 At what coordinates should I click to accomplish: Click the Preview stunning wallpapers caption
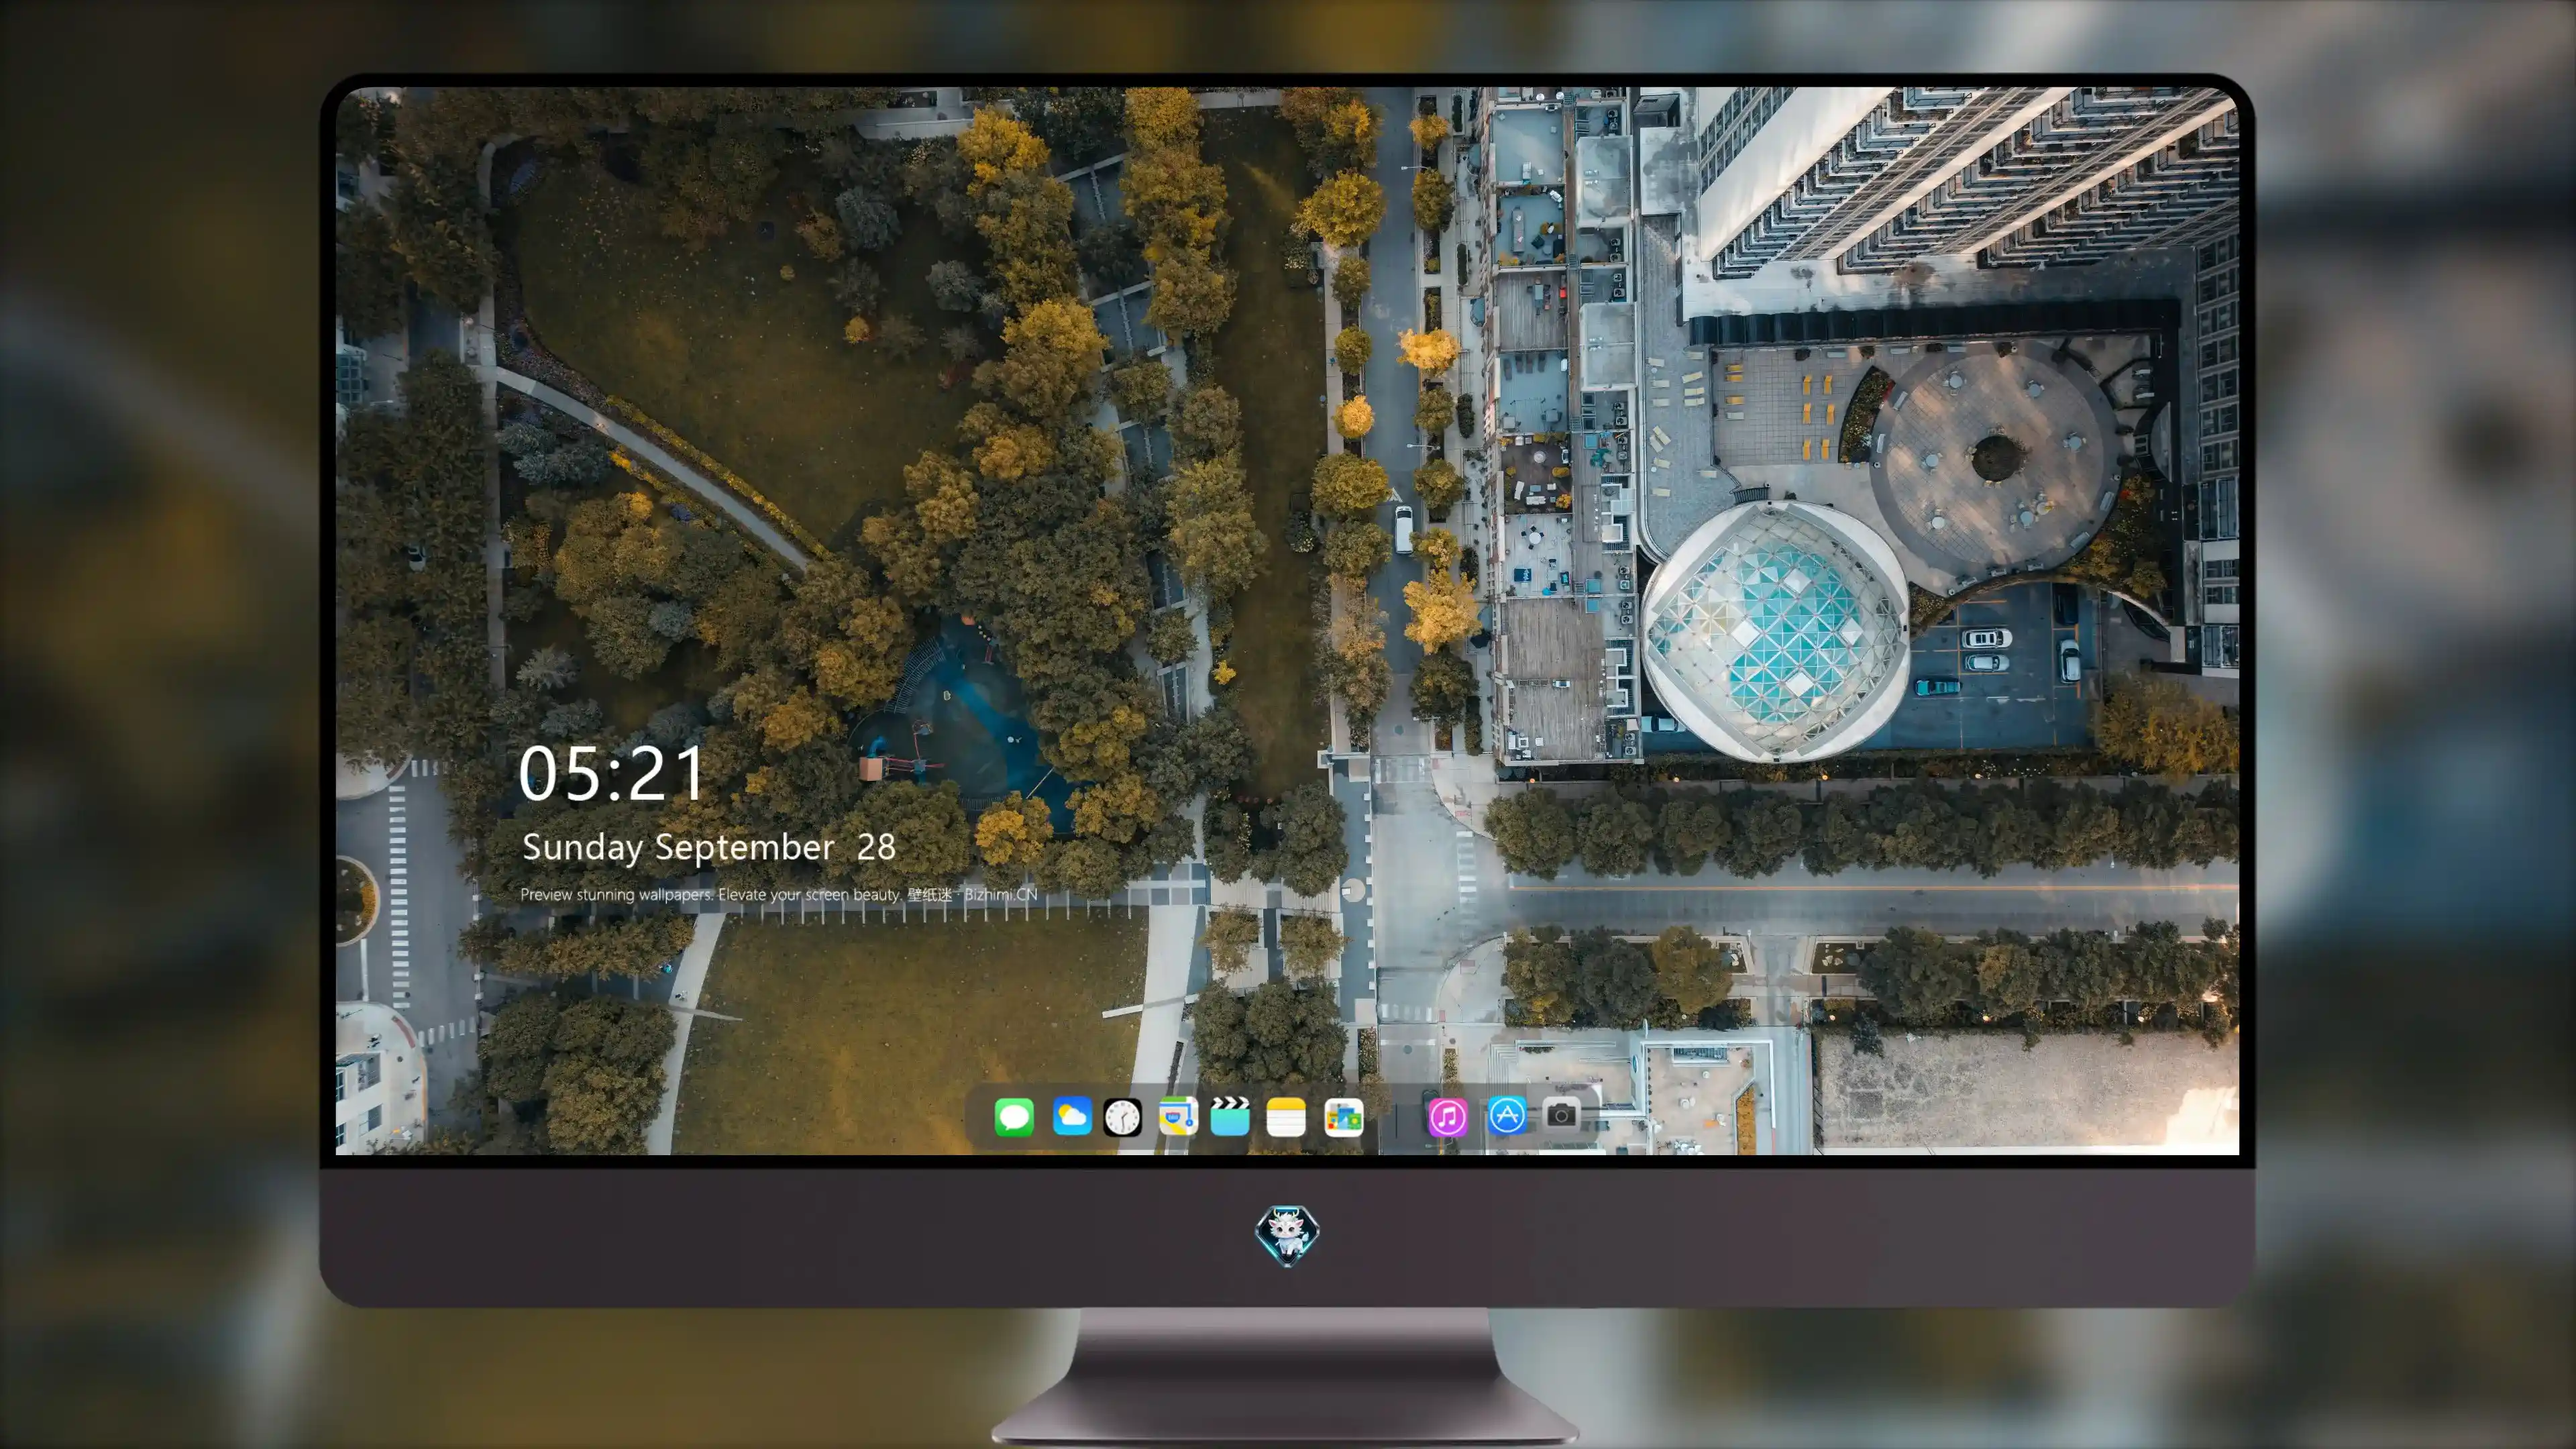[779, 894]
